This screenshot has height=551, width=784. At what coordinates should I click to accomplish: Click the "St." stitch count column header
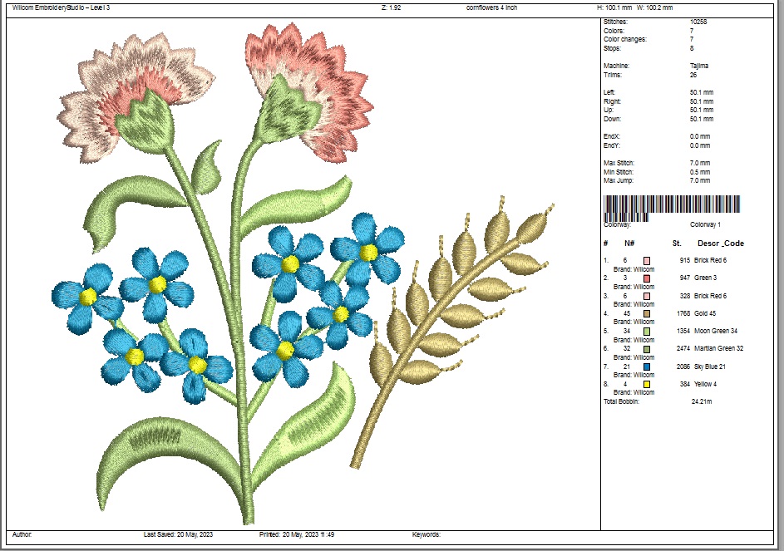677,244
